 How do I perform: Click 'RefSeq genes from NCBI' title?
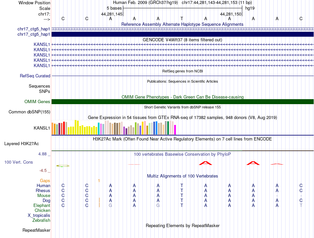(x=183, y=71)
